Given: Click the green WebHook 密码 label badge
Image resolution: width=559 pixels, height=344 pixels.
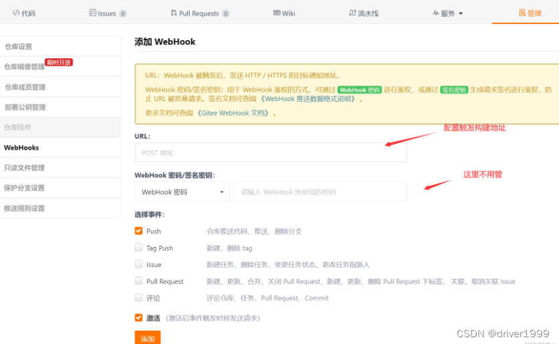Looking at the screenshot, I should 359,90.
